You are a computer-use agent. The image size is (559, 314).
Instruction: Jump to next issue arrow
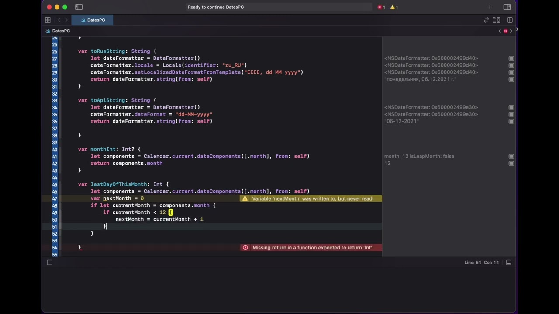pos(511,31)
